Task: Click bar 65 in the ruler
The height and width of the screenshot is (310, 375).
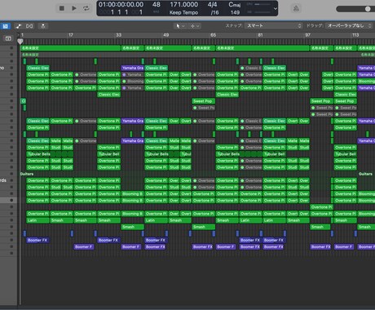Action: pos(213,35)
